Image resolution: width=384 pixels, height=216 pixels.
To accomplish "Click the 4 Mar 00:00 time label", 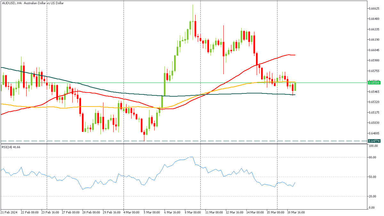I will pyautogui.click(x=132, y=212).
